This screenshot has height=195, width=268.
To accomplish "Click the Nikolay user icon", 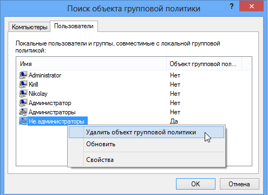I will coord(23,94).
